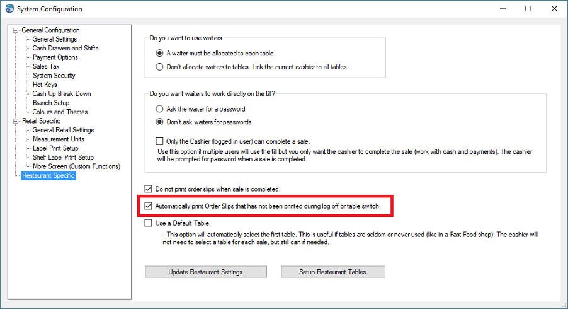Viewport: 568px width, 309px height.
Task: Open General Settings in the tree
Action: point(55,39)
